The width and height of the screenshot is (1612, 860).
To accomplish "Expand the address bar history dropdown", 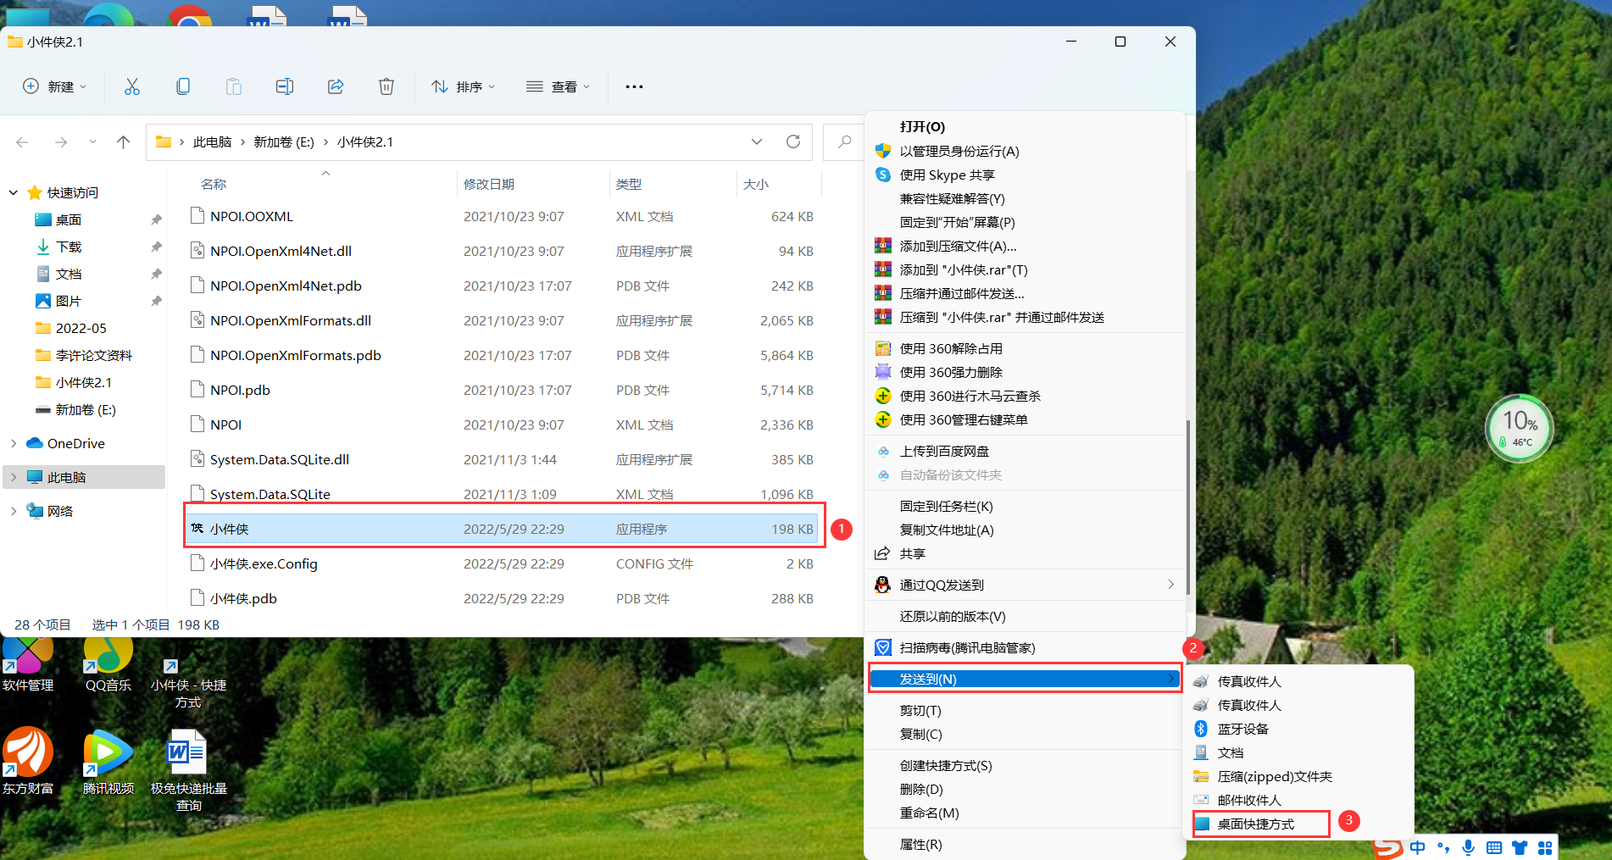I will (757, 141).
